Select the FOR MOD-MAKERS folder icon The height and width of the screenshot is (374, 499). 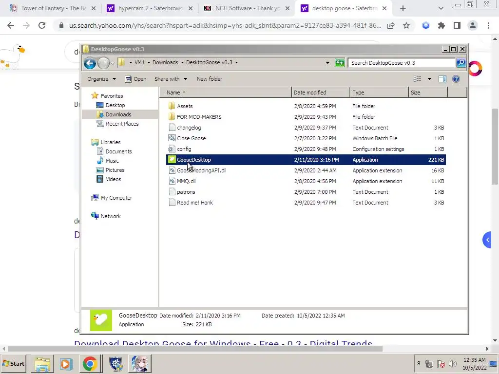pyautogui.click(x=172, y=116)
